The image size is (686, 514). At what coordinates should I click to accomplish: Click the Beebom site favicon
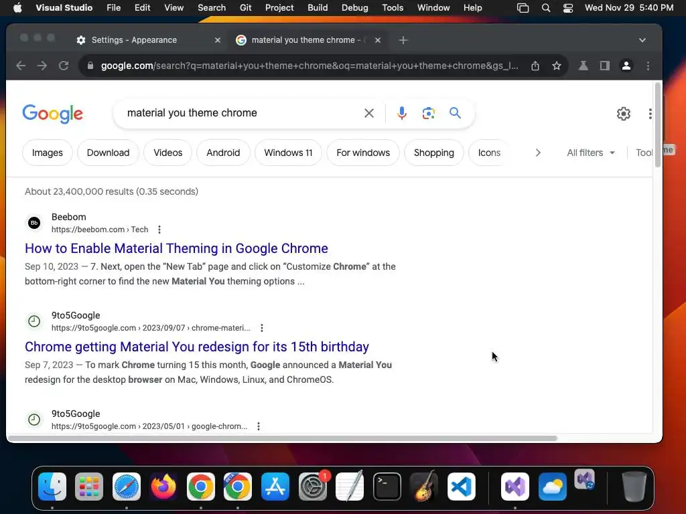[x=34, y=223]
